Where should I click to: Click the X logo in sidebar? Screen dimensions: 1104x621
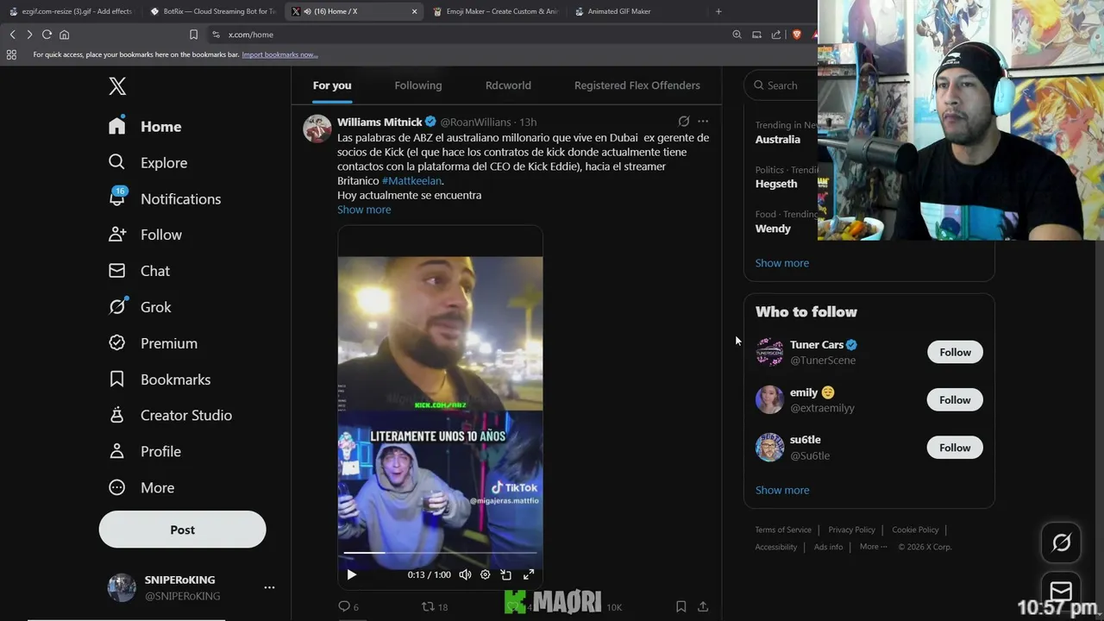117,85
